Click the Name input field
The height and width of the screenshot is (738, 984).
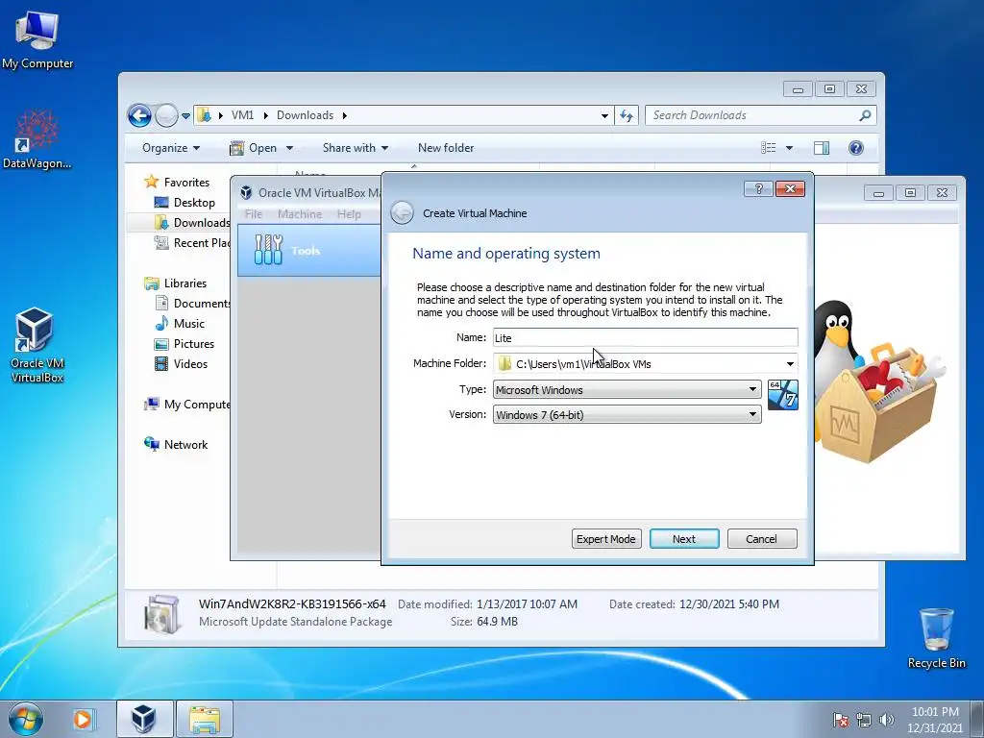tap(645, 337)
